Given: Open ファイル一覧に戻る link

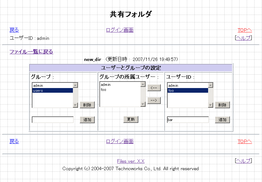Looking at the screenshot, I should click(x=31, y=52).
